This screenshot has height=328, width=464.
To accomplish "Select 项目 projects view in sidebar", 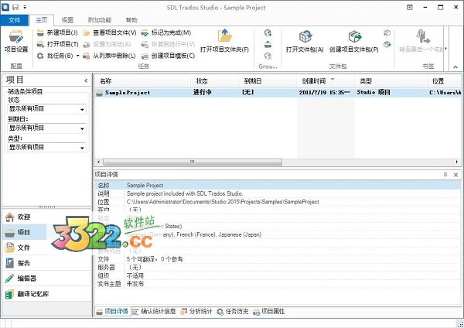I will click(24, 232).
